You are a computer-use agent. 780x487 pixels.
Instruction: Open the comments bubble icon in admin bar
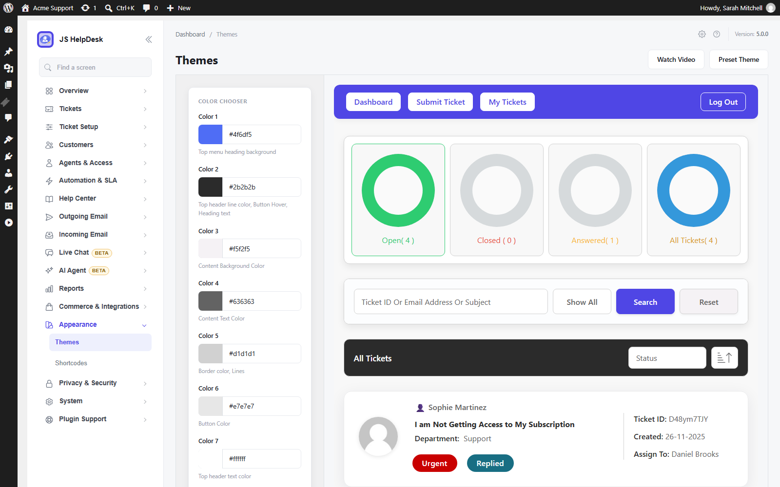[x=146, y=8]
